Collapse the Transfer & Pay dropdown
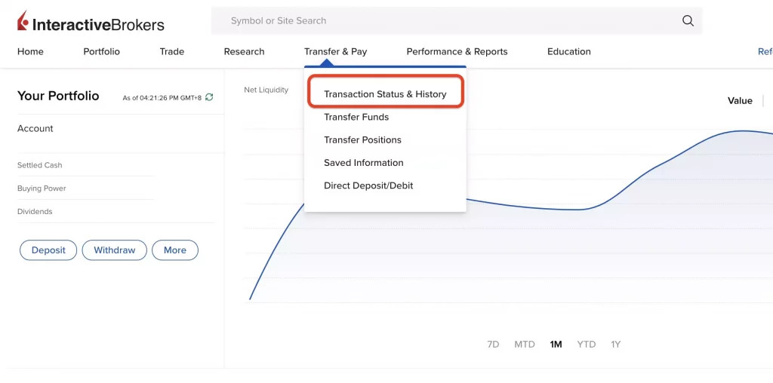Viewport: 773px width, 383px height. coord(335,51)
